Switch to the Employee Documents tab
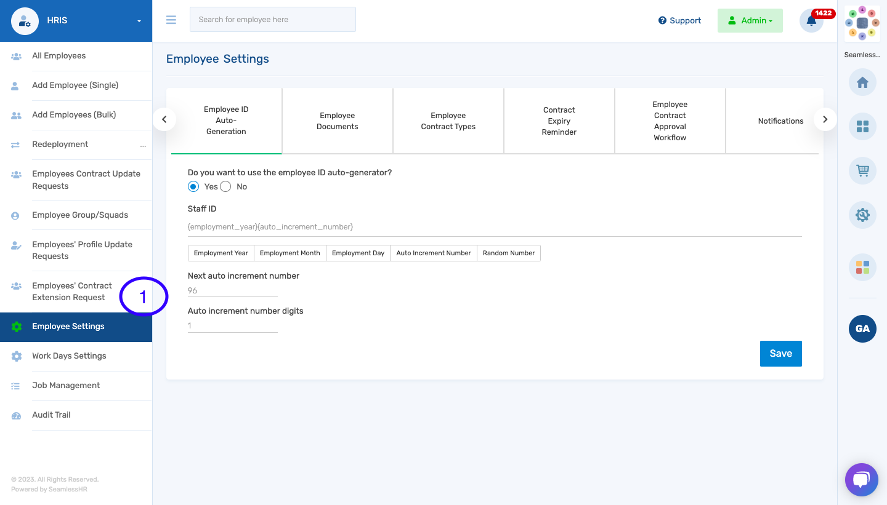Image resolution: width=887 pixels, height=505 pixels. (337, 121)
